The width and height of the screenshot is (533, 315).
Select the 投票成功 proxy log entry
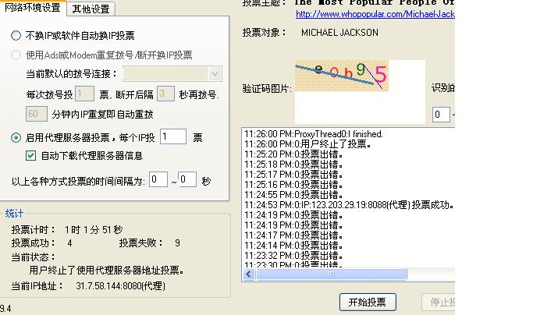click(x=348, y=205)
